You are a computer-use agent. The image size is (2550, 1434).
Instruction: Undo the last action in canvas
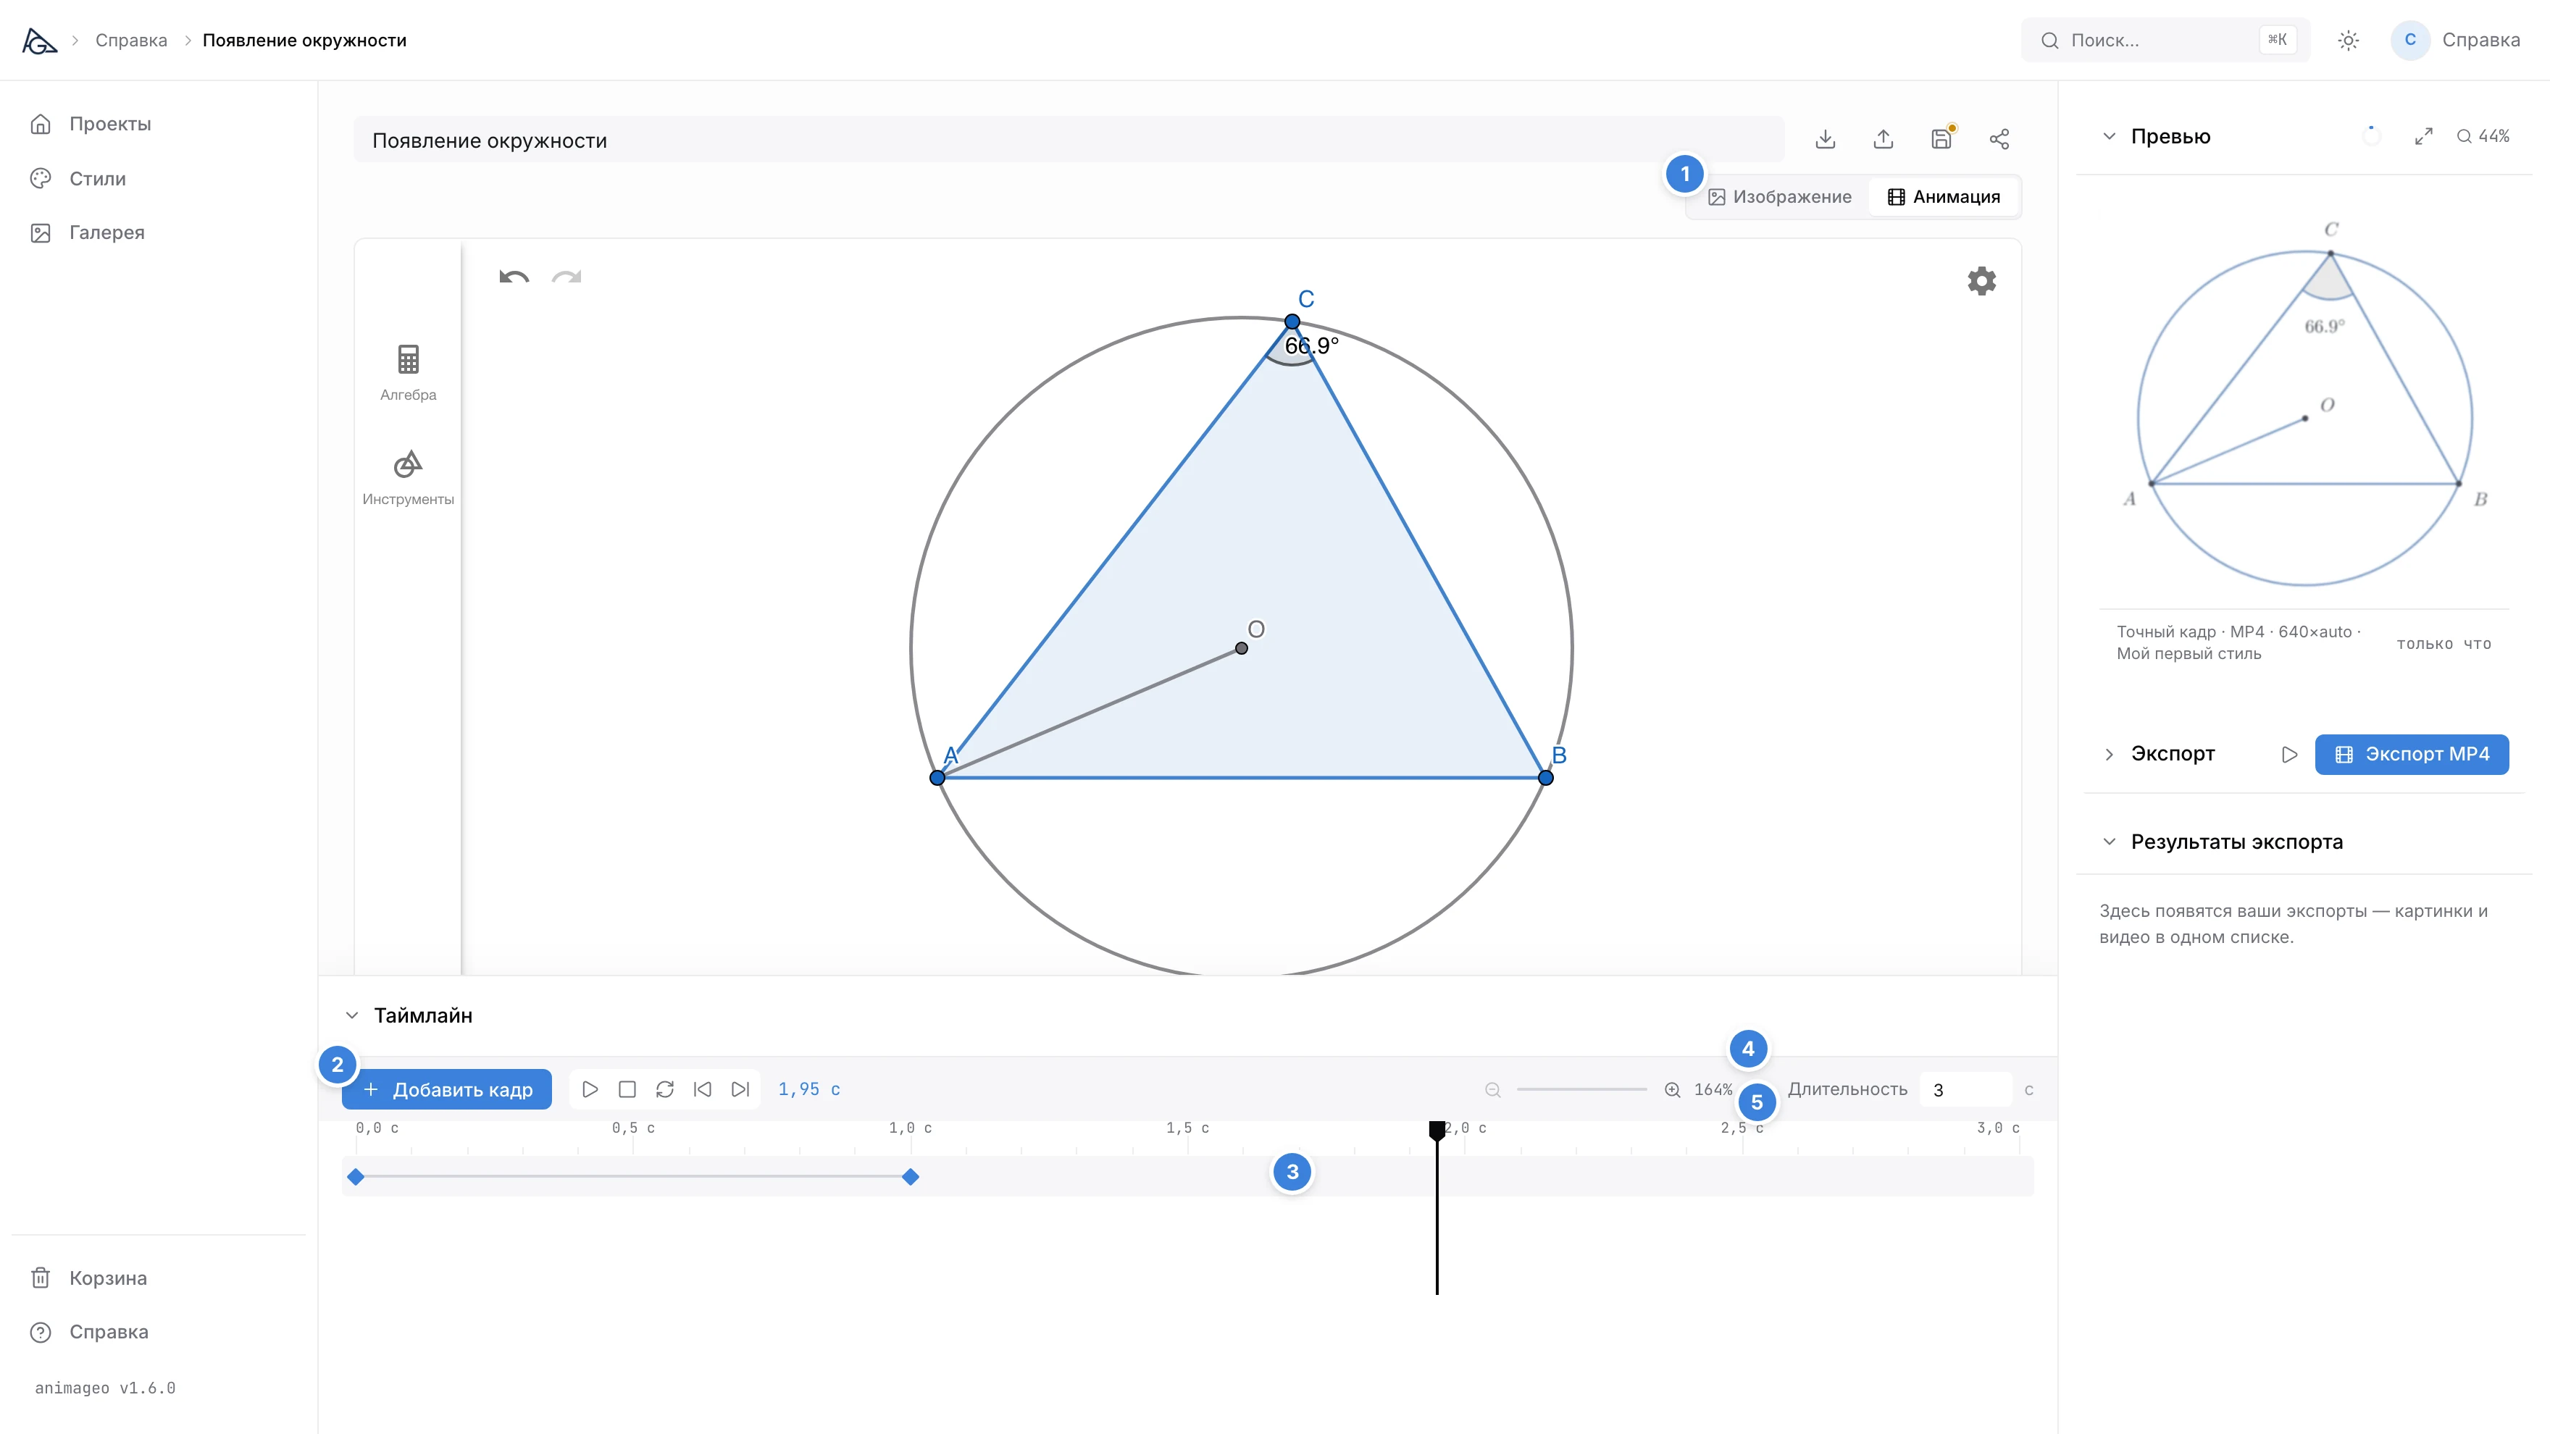pyautogui.click(x=514, y=277)
